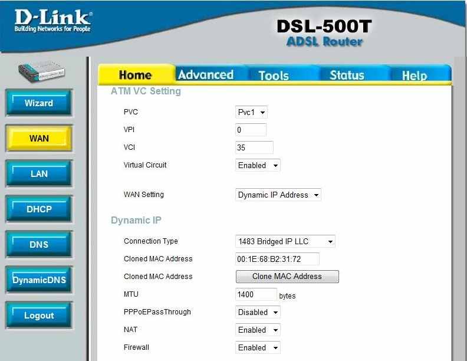The width and height of the screenshot is (467, 361).
Task: Expand the PVC dropdown showing Pvc1
Action: pos(251,112)
